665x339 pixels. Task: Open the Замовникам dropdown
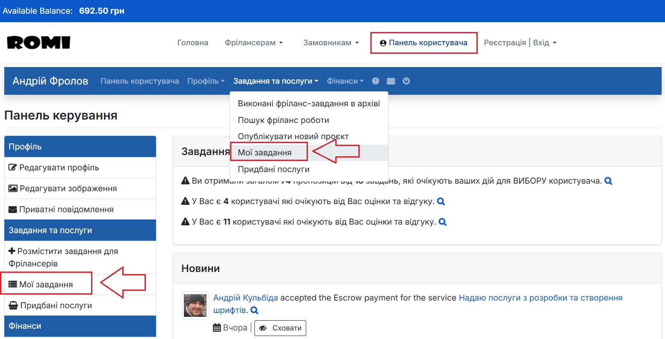click(x=330, y=42)
